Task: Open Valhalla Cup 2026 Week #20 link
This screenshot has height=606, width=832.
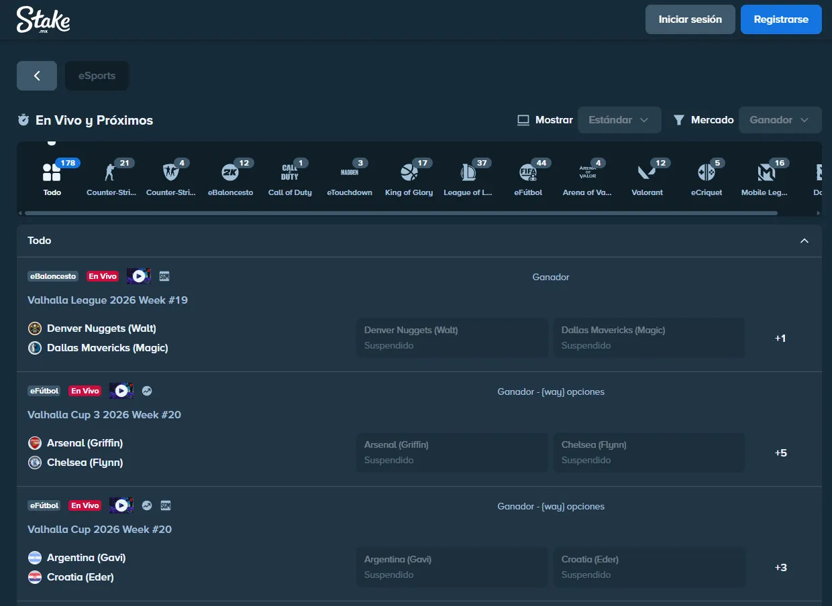Action: [99, 529]
